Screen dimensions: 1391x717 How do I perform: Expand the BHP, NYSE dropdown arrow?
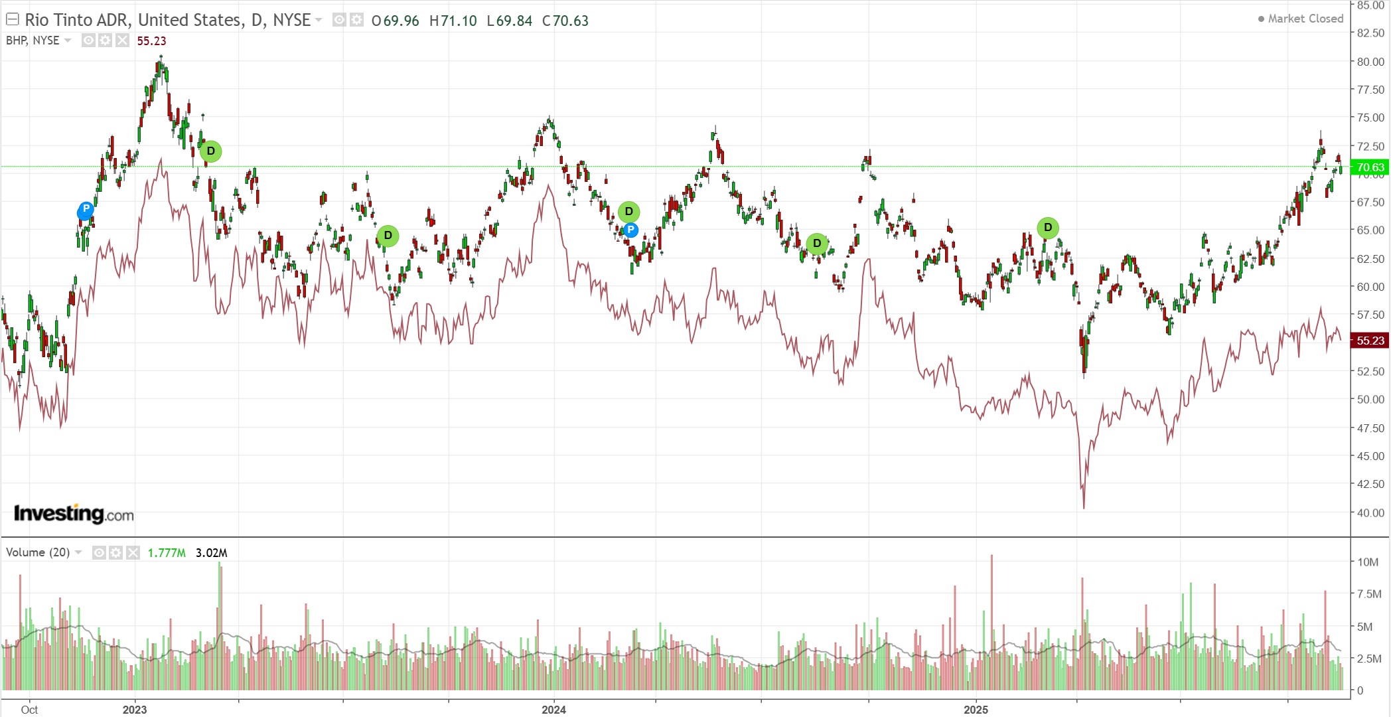pyautogui.click(x=68, y=41)
